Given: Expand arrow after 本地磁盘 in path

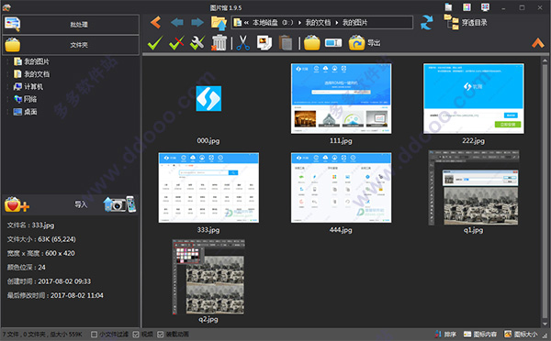Looking at the screenshot, I should (299, 22).
